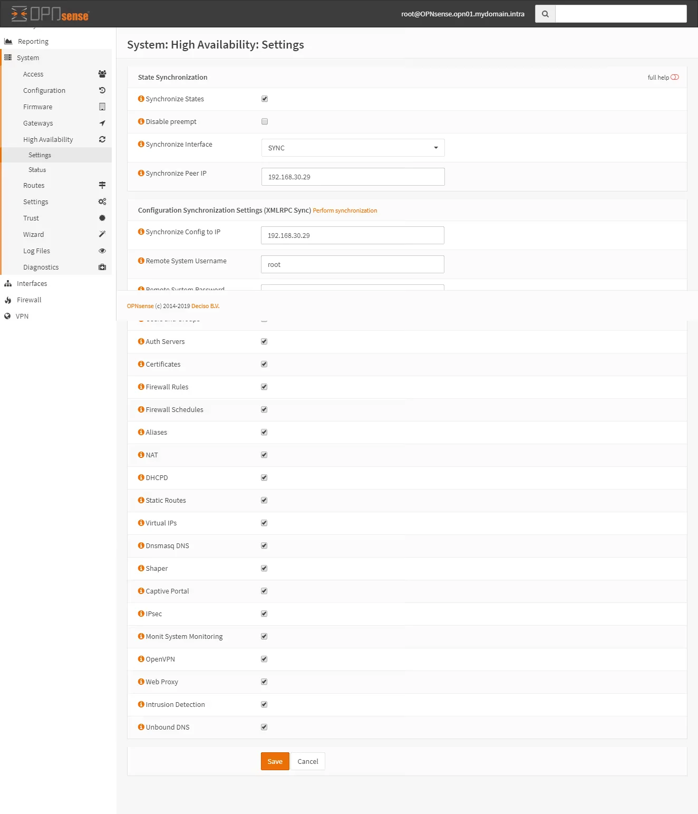Click the Wizard magic wand icon
698x814 pixels.
[x=102, y=234]
